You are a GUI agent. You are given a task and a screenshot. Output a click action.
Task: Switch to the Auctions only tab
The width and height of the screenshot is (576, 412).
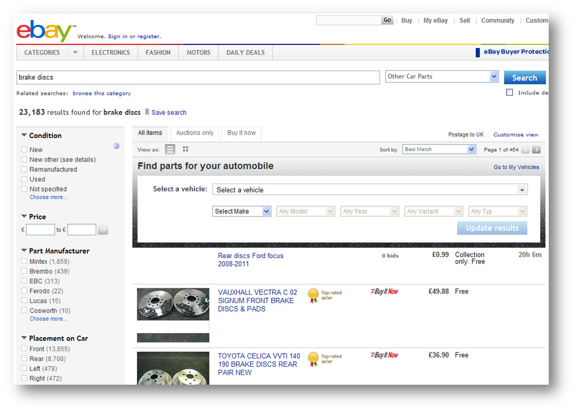195,133
